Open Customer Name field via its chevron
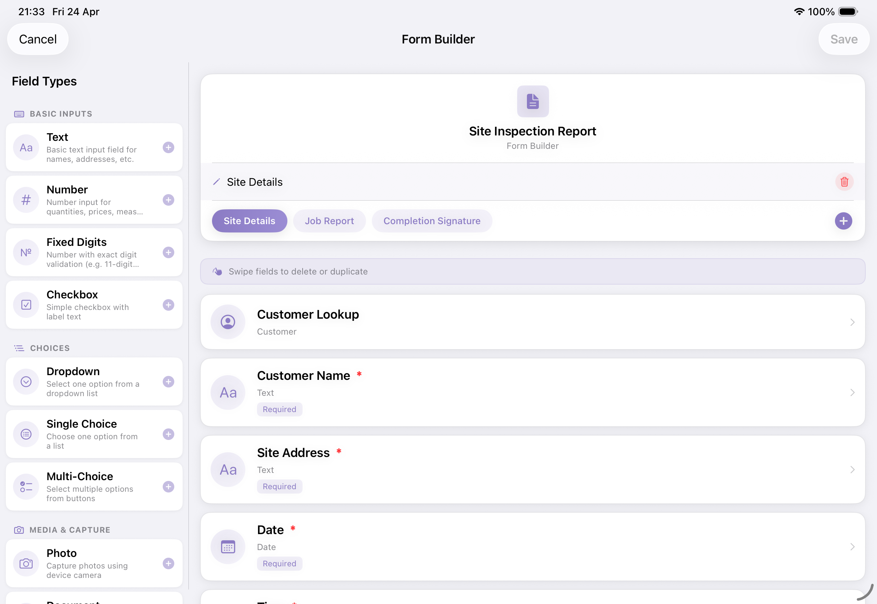 click(x=852, y=393)
